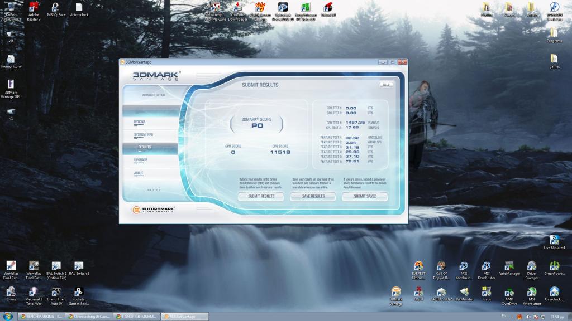Start Quick Screen Capture from desktop
Viewport: 572px width, 321px height.
click(260, 11)
